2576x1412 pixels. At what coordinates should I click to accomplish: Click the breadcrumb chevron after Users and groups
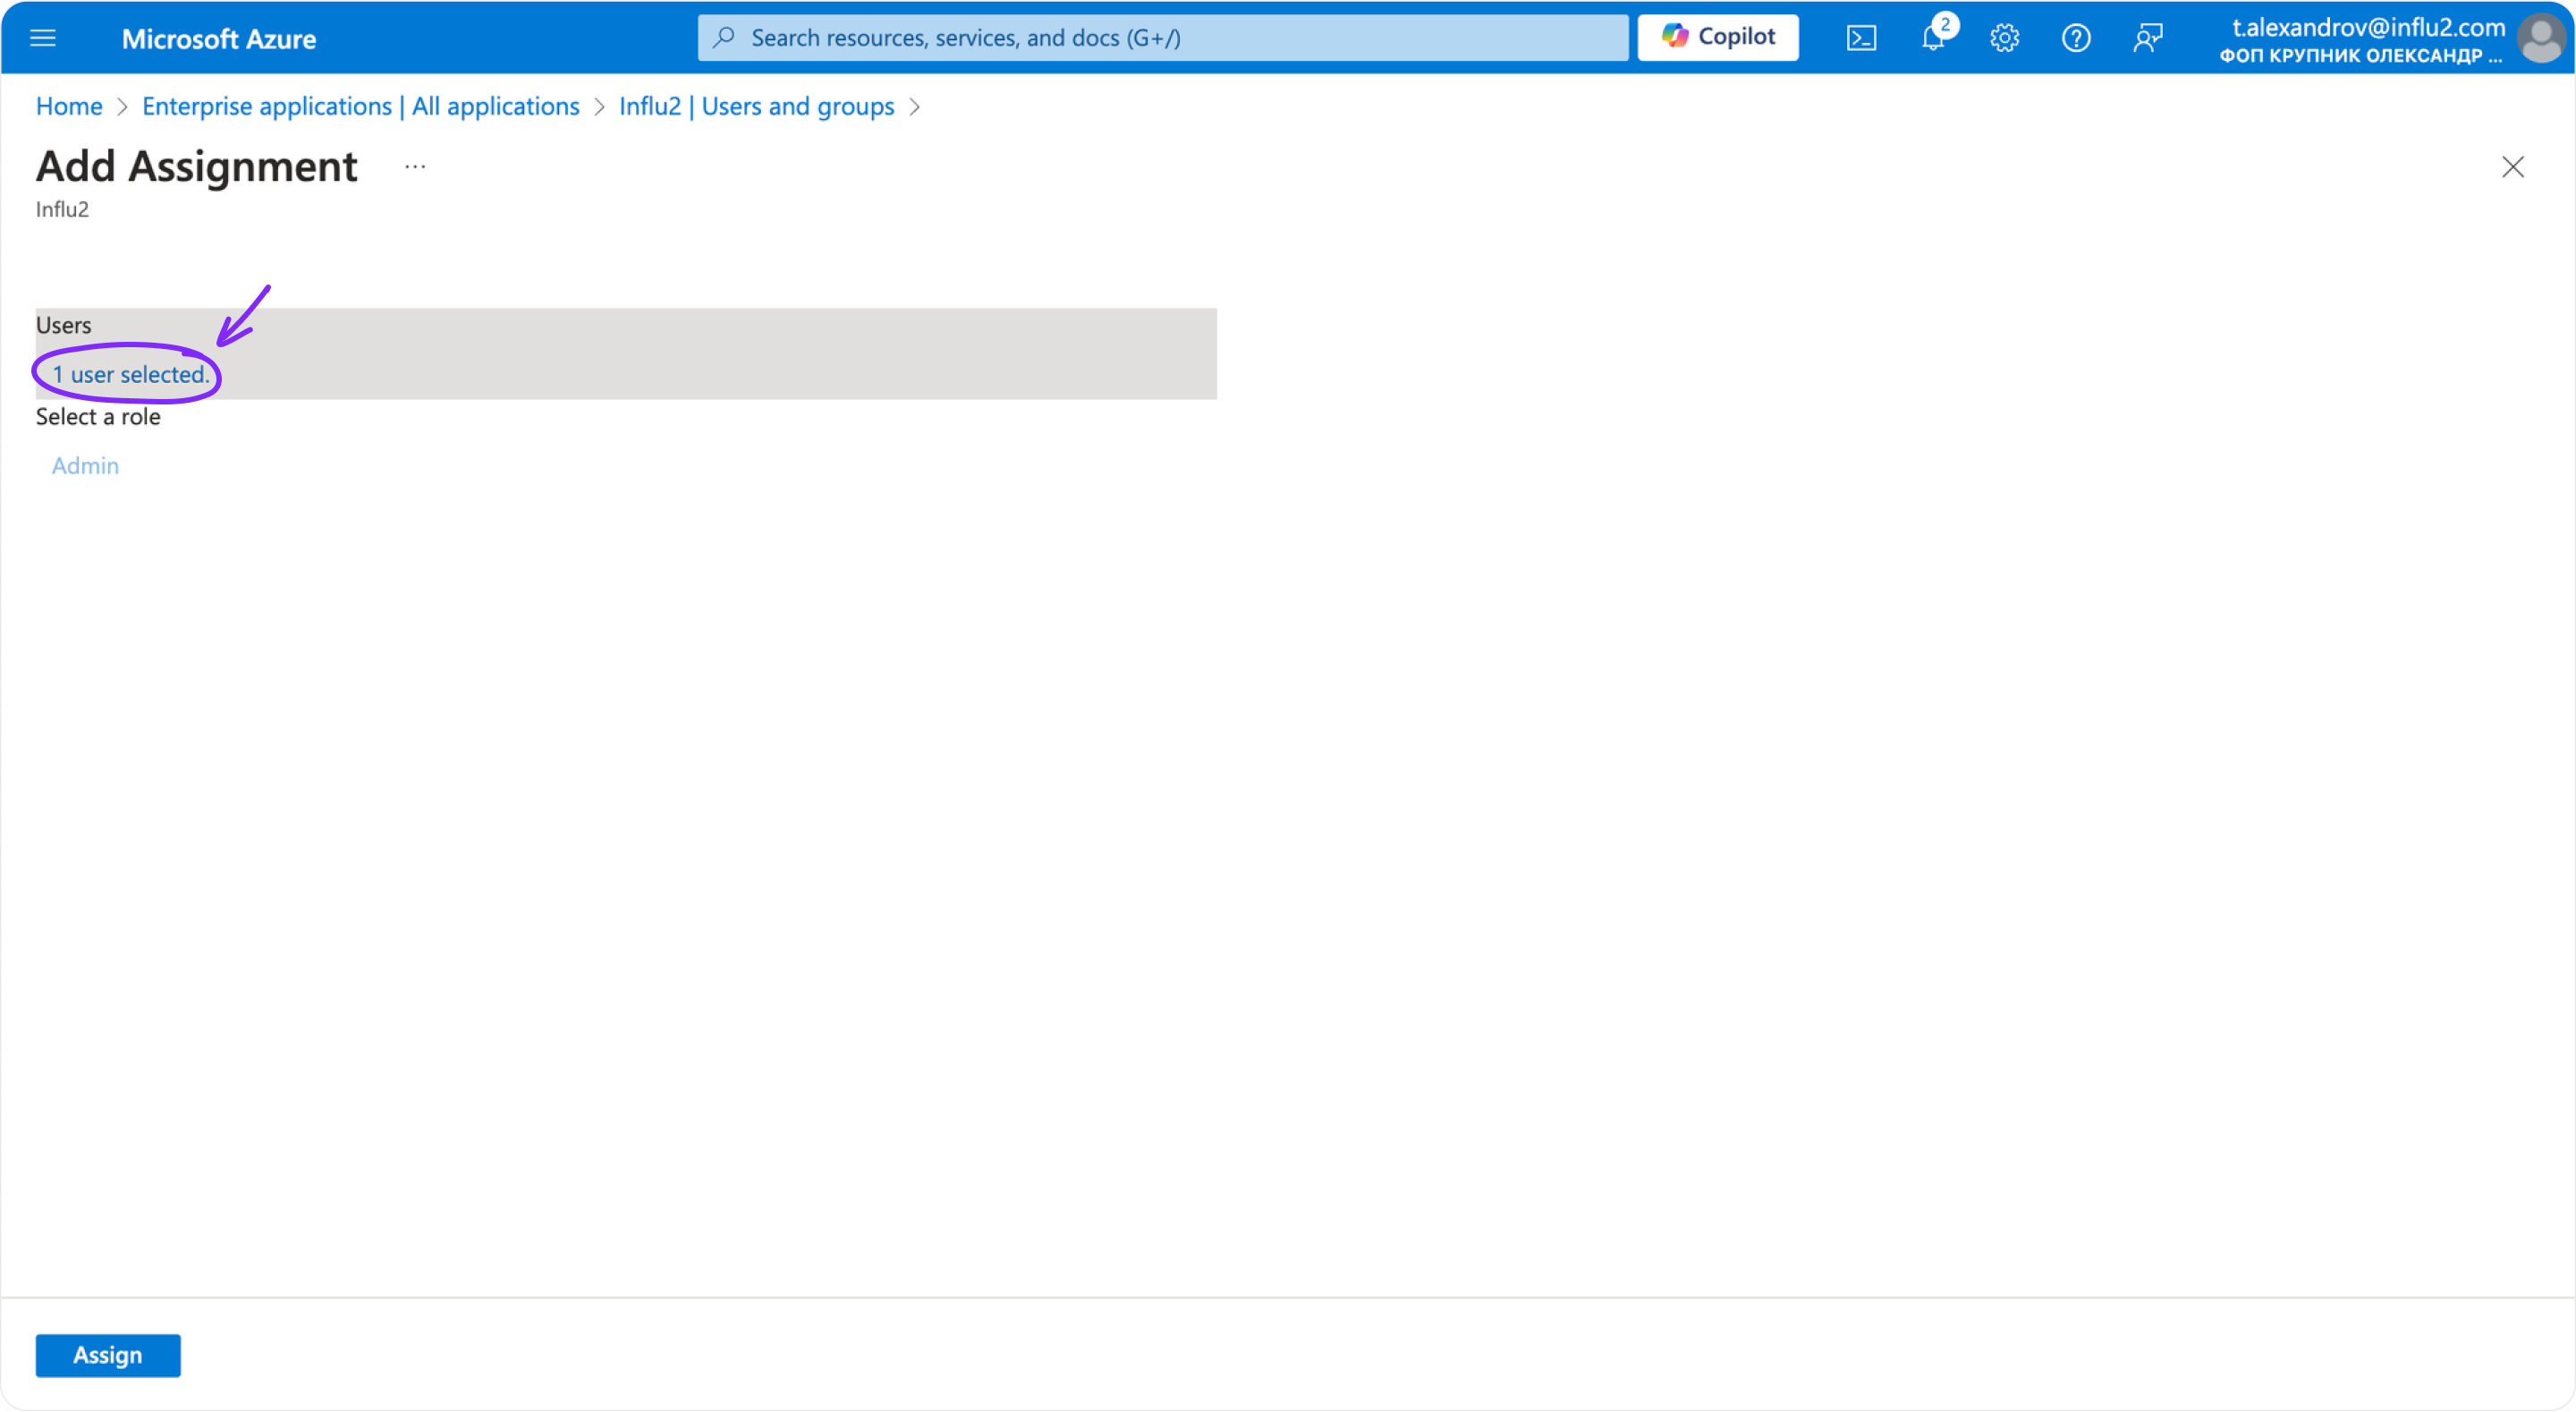coord(914,107)
